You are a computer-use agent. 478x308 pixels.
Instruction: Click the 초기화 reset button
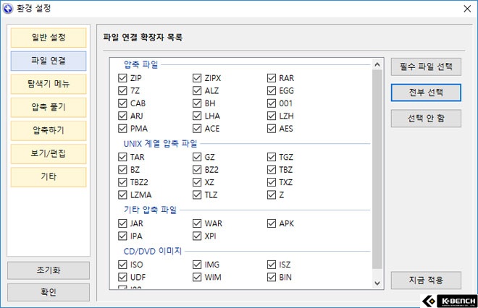(x=49, y=270)
